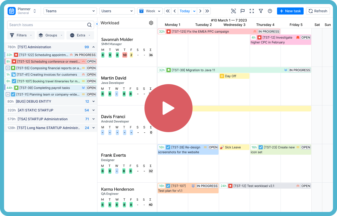Open the Extra menu

[x=80, y=35]
